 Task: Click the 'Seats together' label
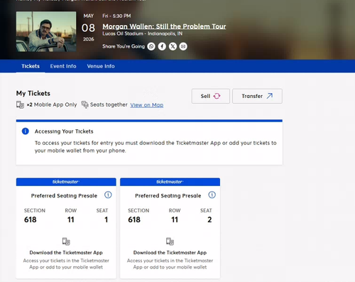pos(109,104)
